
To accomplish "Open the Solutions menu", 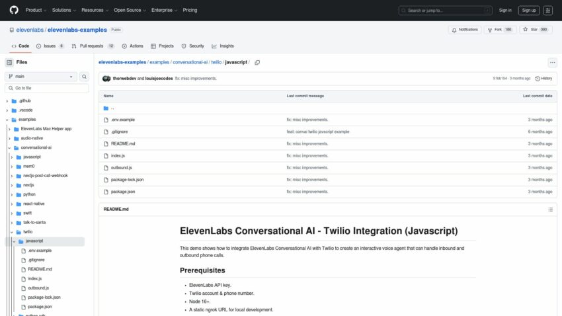I will (63, 10).
